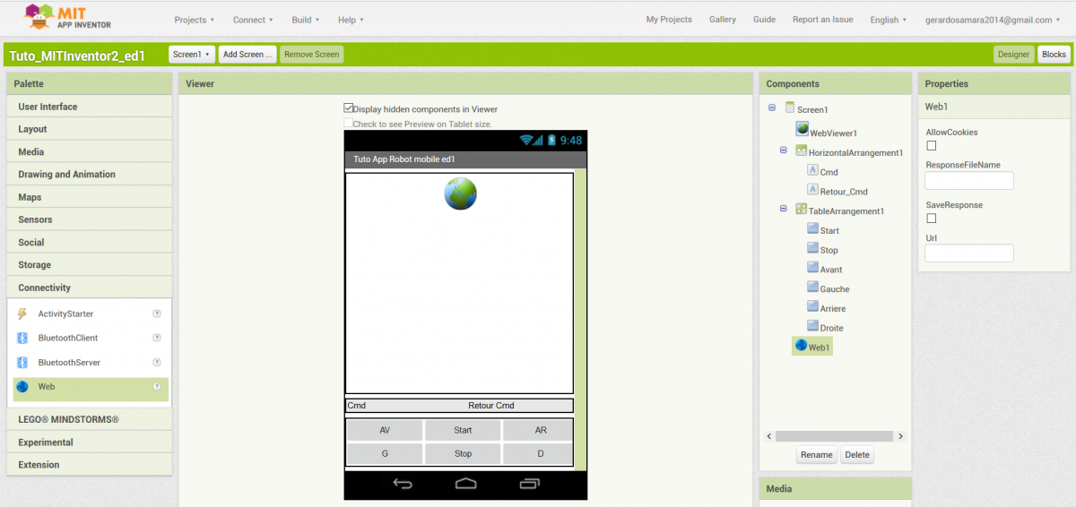Click the AV button in phone preview
Screen dimensions: 1076x507
pyautogui.click(x=385, y=430)
